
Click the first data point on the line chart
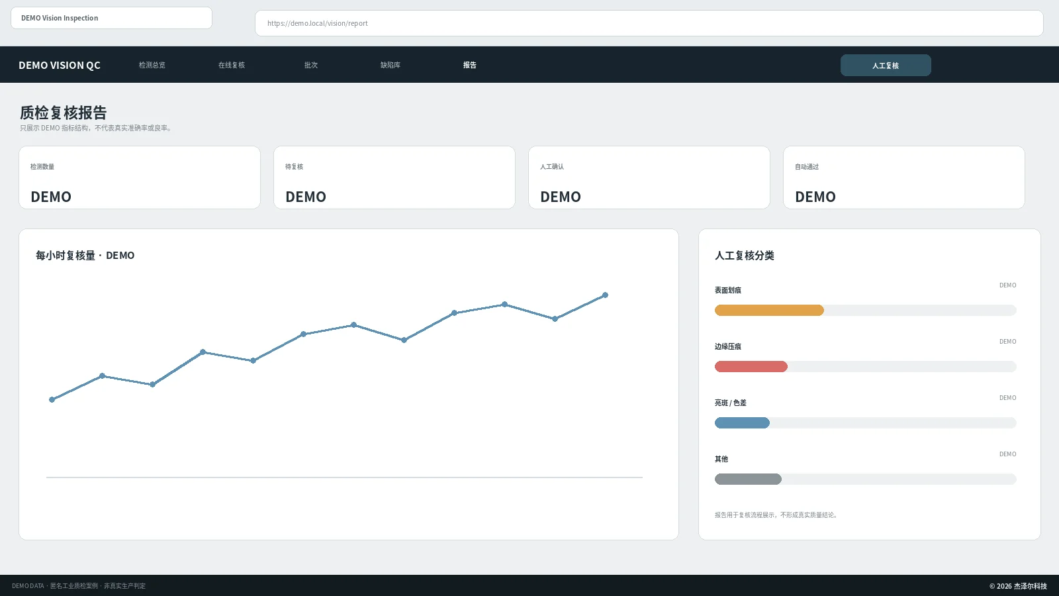pos(52,399)
